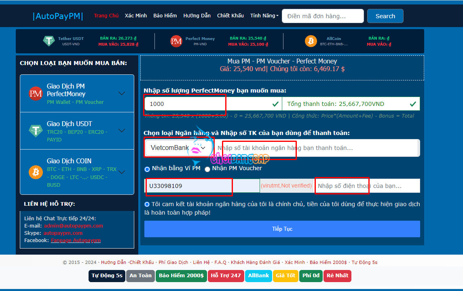Open Khách Hàng Đánh Giá footer link
Image resolution: width=463 pixels, height=291 pixels.
coord(256,262)
